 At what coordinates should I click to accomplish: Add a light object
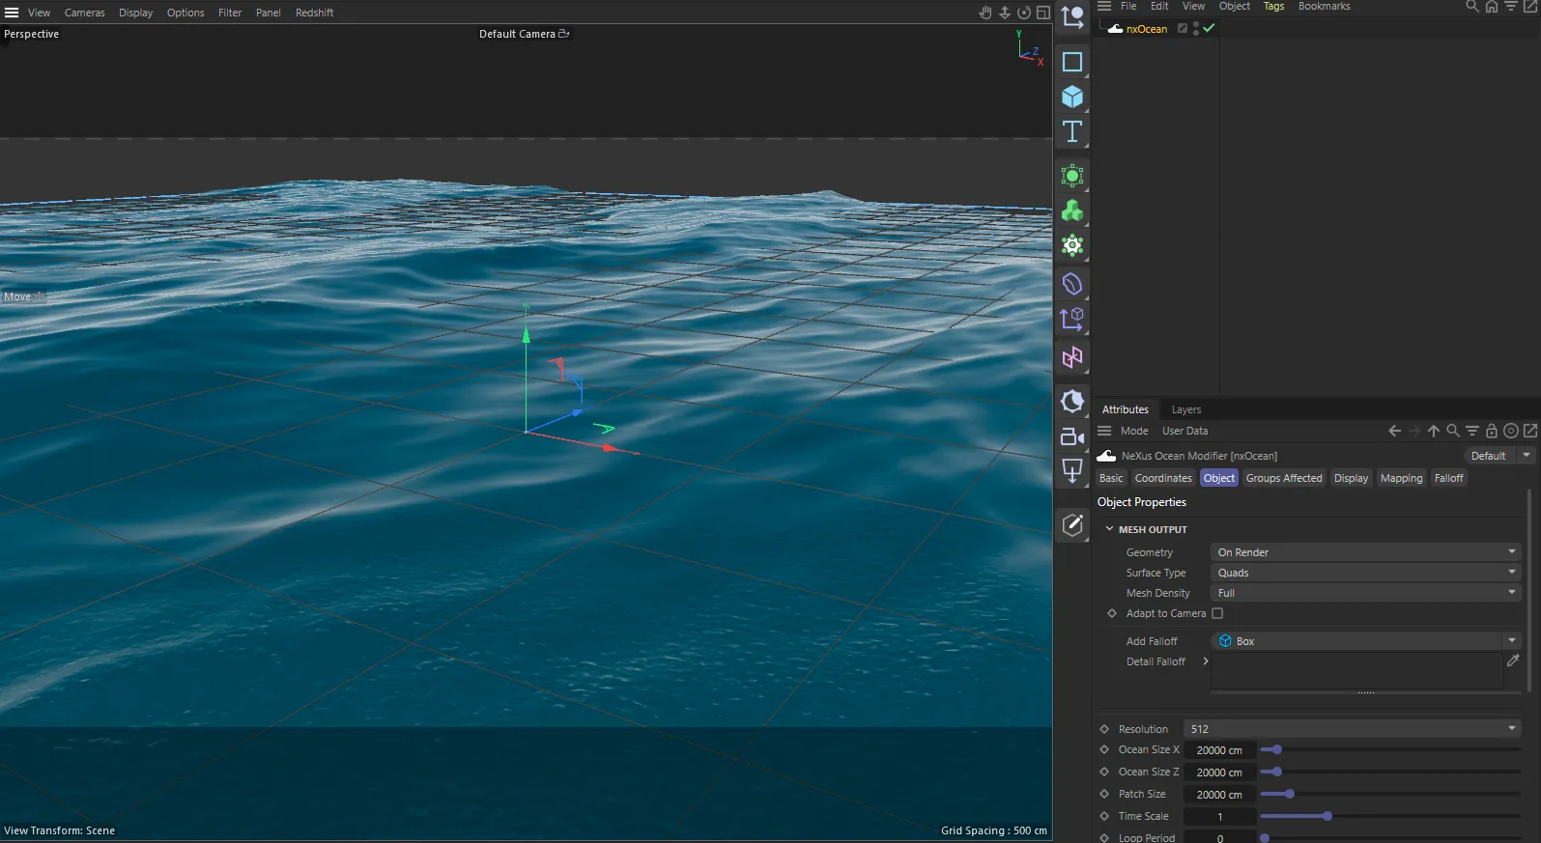(1072, 471)
